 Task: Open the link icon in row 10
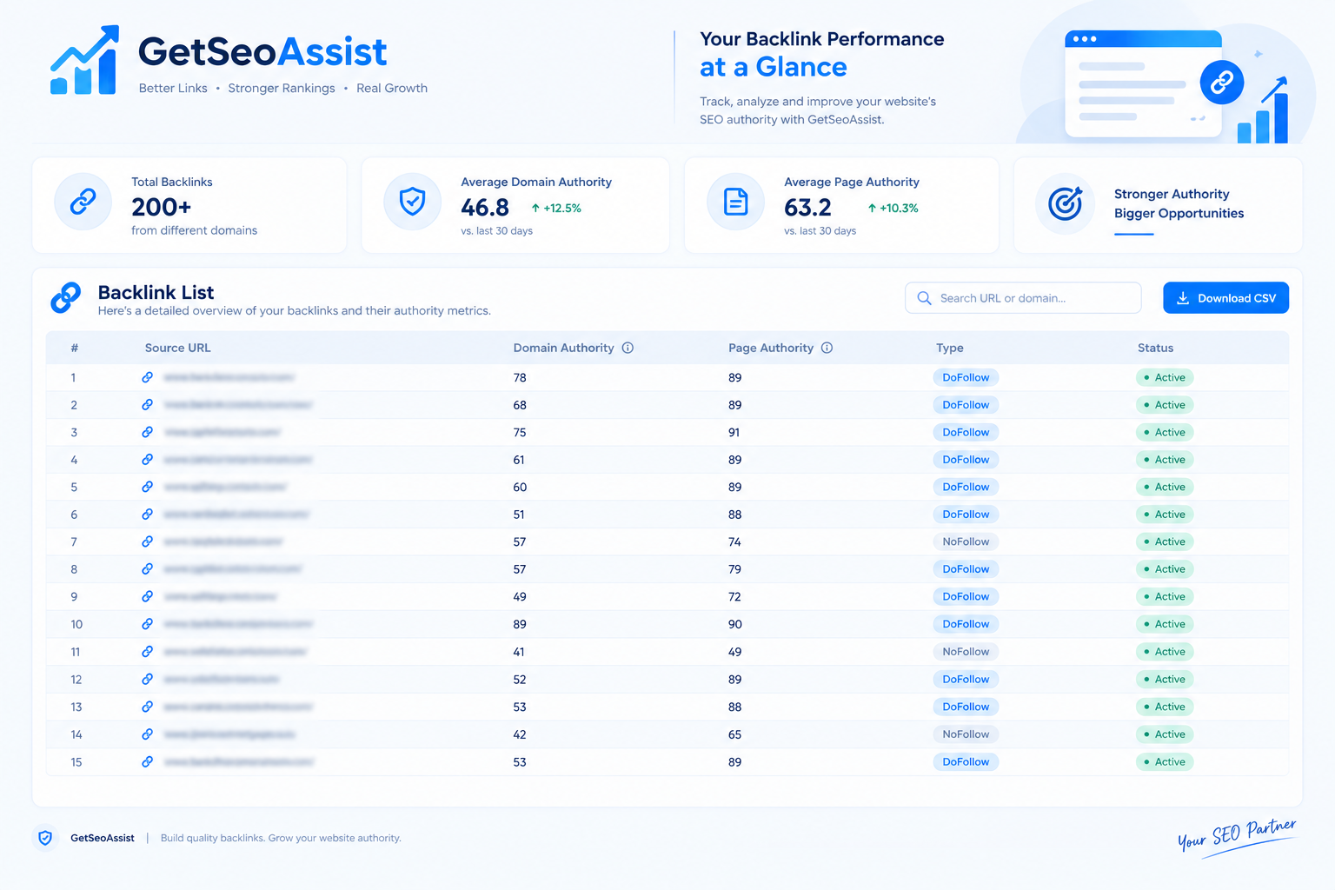148,624
